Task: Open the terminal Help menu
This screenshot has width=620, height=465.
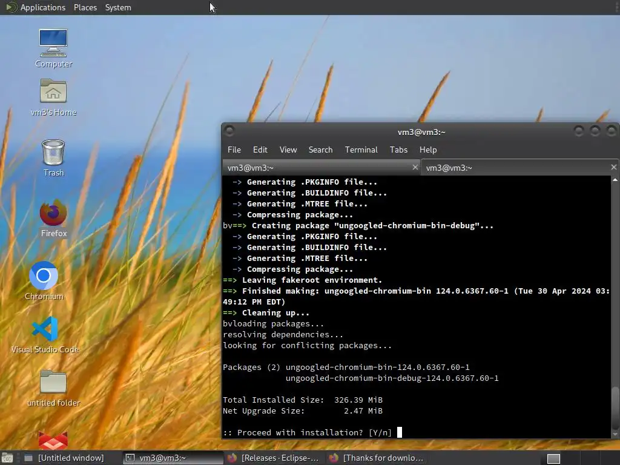Action: pos(428,150)
